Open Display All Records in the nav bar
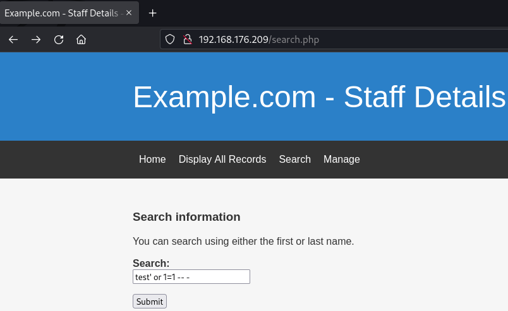 [x=222, y=160]
